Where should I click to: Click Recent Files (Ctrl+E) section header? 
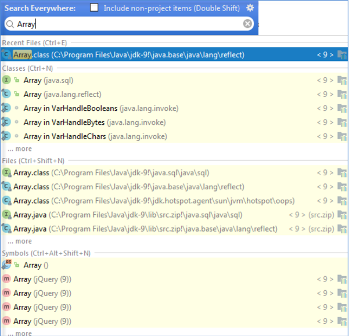(34, 43)
